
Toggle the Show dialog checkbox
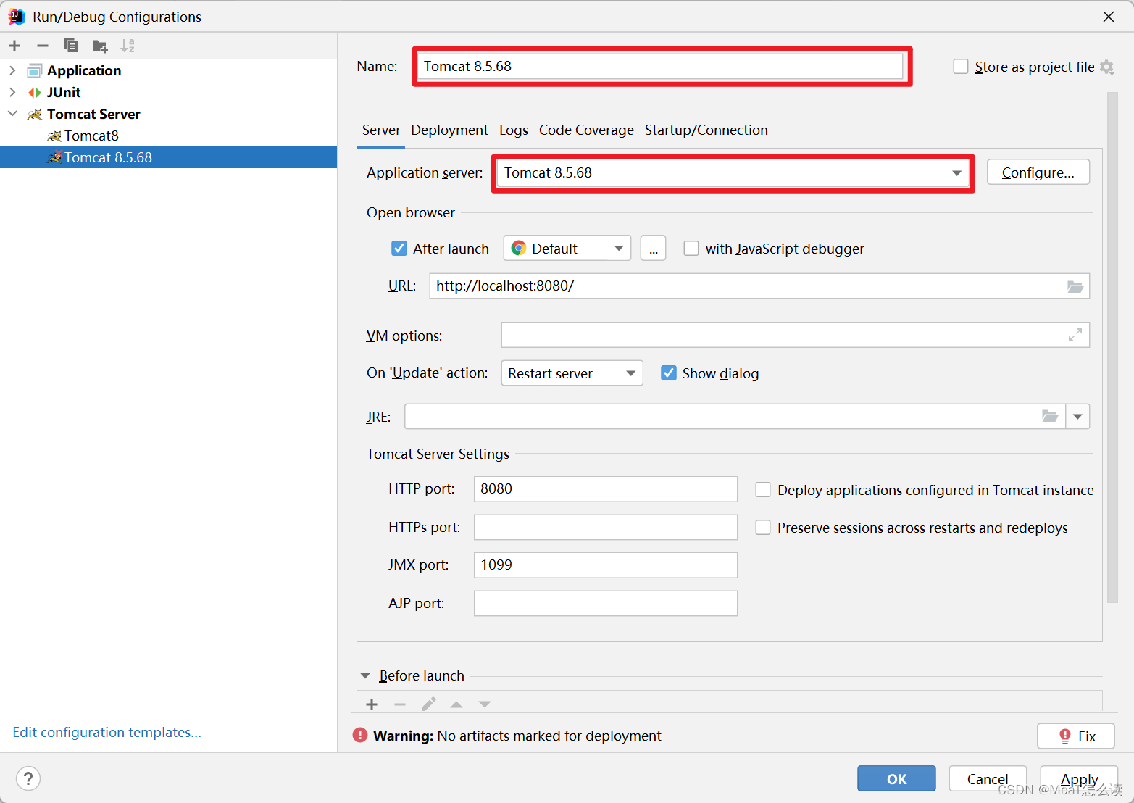click(x=669, y=373)
